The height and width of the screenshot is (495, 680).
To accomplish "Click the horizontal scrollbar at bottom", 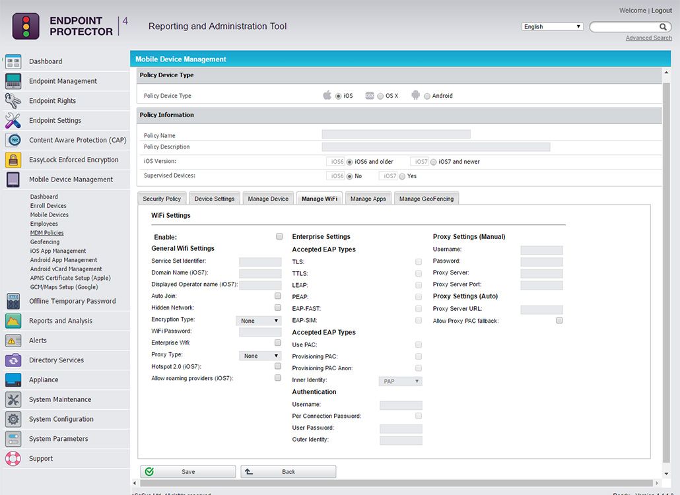I will (396, 483).
